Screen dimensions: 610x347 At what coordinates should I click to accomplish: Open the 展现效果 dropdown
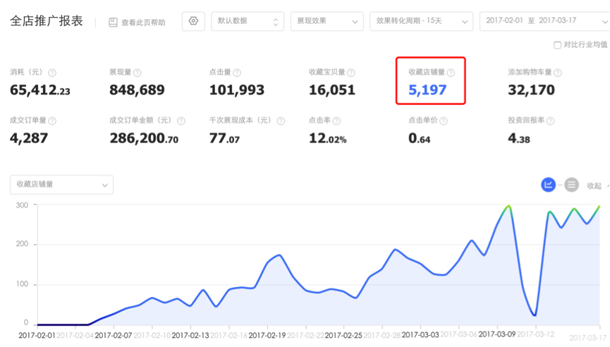click(327, 21)
